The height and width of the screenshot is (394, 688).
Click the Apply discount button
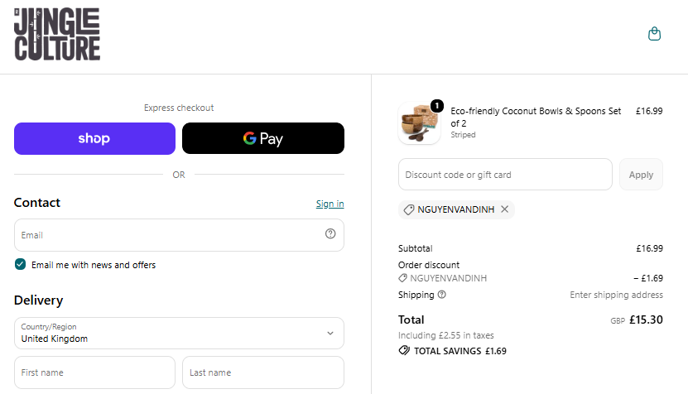[641, 175]
